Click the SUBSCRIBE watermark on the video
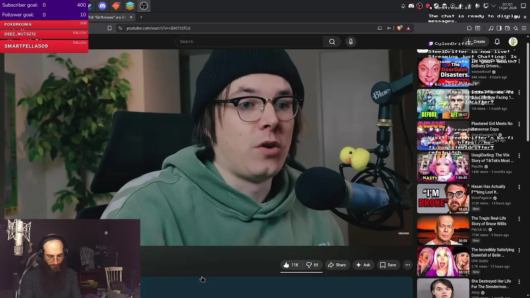530x298 pixels. point(404,233)
